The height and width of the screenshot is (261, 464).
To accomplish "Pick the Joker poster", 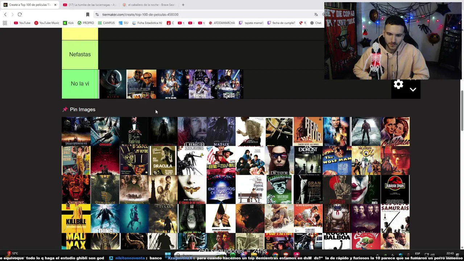I will 366,189.
